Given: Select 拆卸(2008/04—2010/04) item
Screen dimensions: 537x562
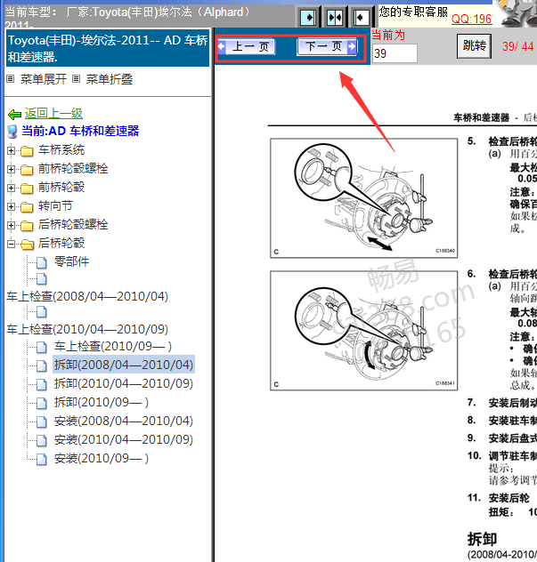Looking at the screenshot, I should pyautogui.click(x=124, y=365).
